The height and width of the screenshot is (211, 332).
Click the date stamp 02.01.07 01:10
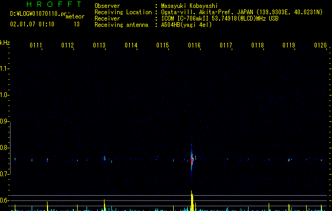click(32, 24)
